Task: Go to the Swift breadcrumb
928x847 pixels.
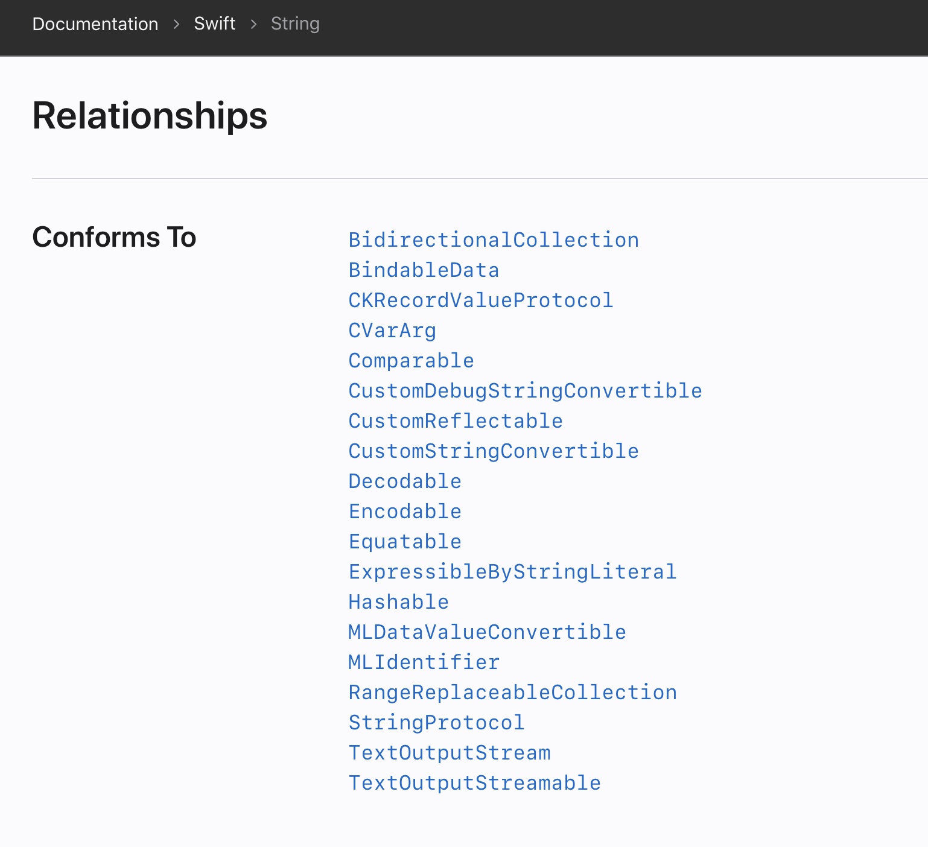Action: point(214,24)
